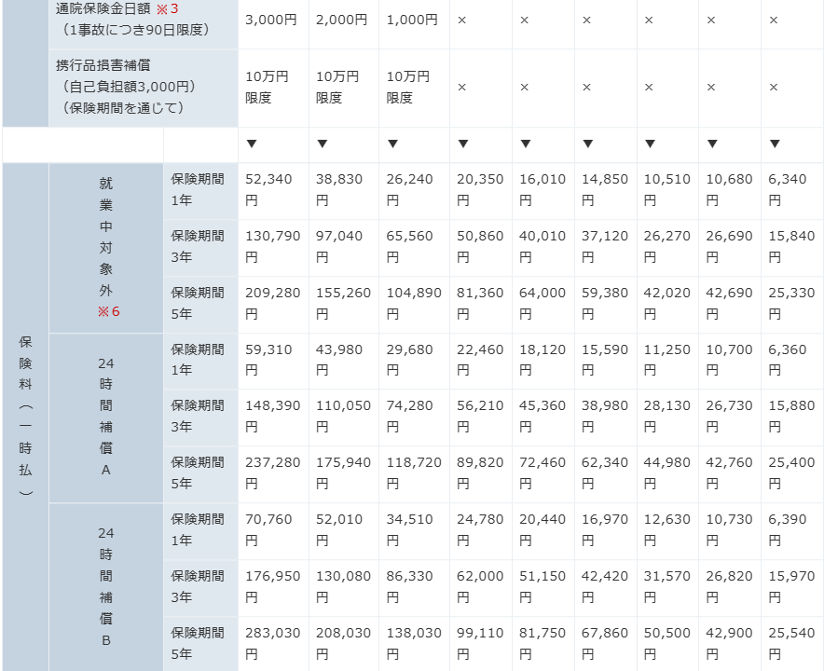This screenshot has height=671, width=824.
Task: Click the red ※3 footnote mark
Action: pyautogui.click(x=168, y=9)
